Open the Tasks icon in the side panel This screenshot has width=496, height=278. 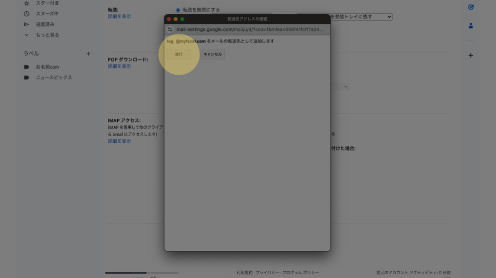(x=471, y=7)
